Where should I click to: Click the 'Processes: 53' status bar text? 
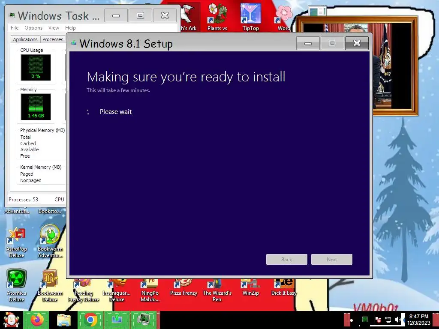click(x=23, y=200)
